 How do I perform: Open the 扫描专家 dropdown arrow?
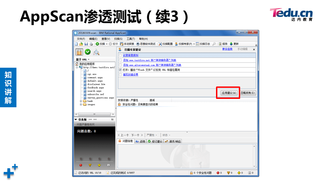tap(194, 44)
